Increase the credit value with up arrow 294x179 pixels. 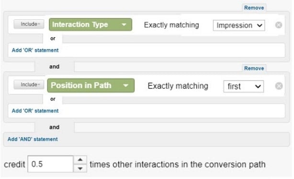pos(80,160)
